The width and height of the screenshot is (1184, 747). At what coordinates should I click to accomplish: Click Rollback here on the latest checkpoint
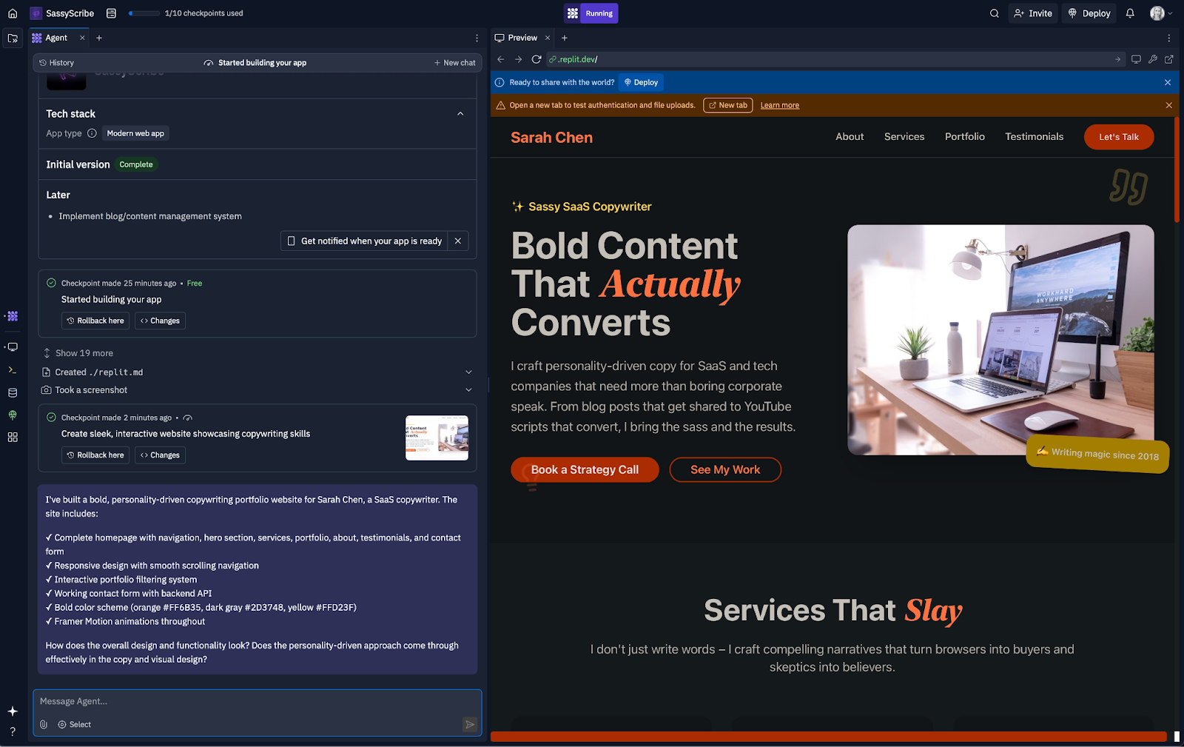tap(95, 455)
